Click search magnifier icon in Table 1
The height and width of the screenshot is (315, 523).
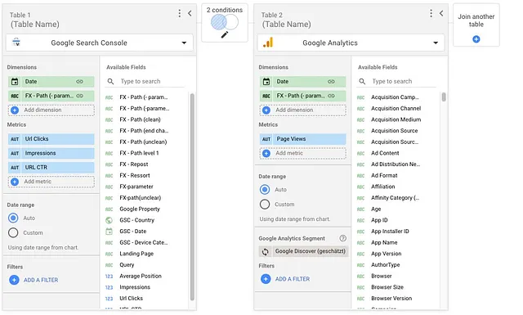(110, 81)
